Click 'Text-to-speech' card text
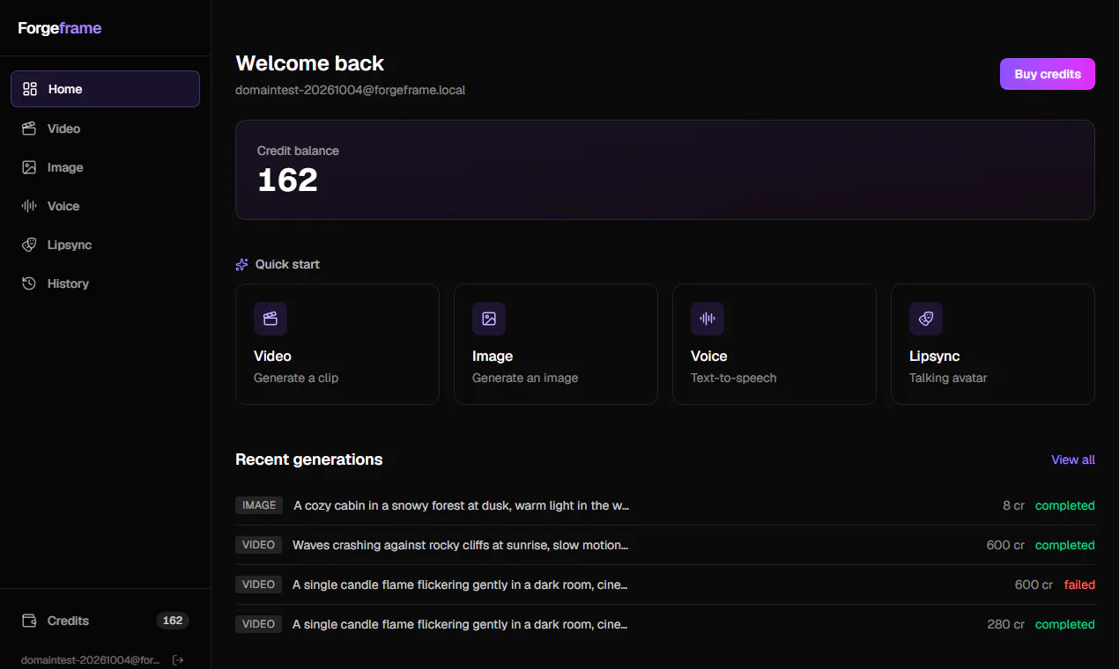The image size is (1119, 669). (x=734, y=378)
